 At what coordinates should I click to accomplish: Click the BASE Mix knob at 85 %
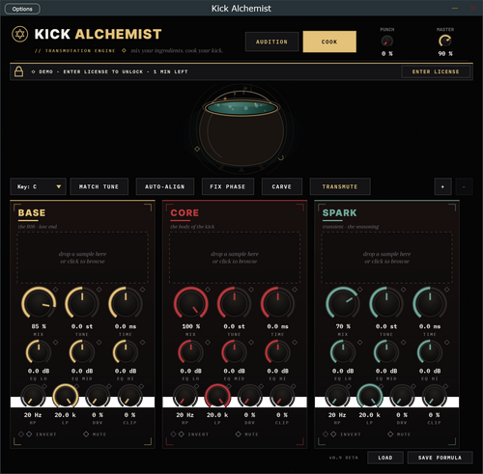click(x=39, y=303)
